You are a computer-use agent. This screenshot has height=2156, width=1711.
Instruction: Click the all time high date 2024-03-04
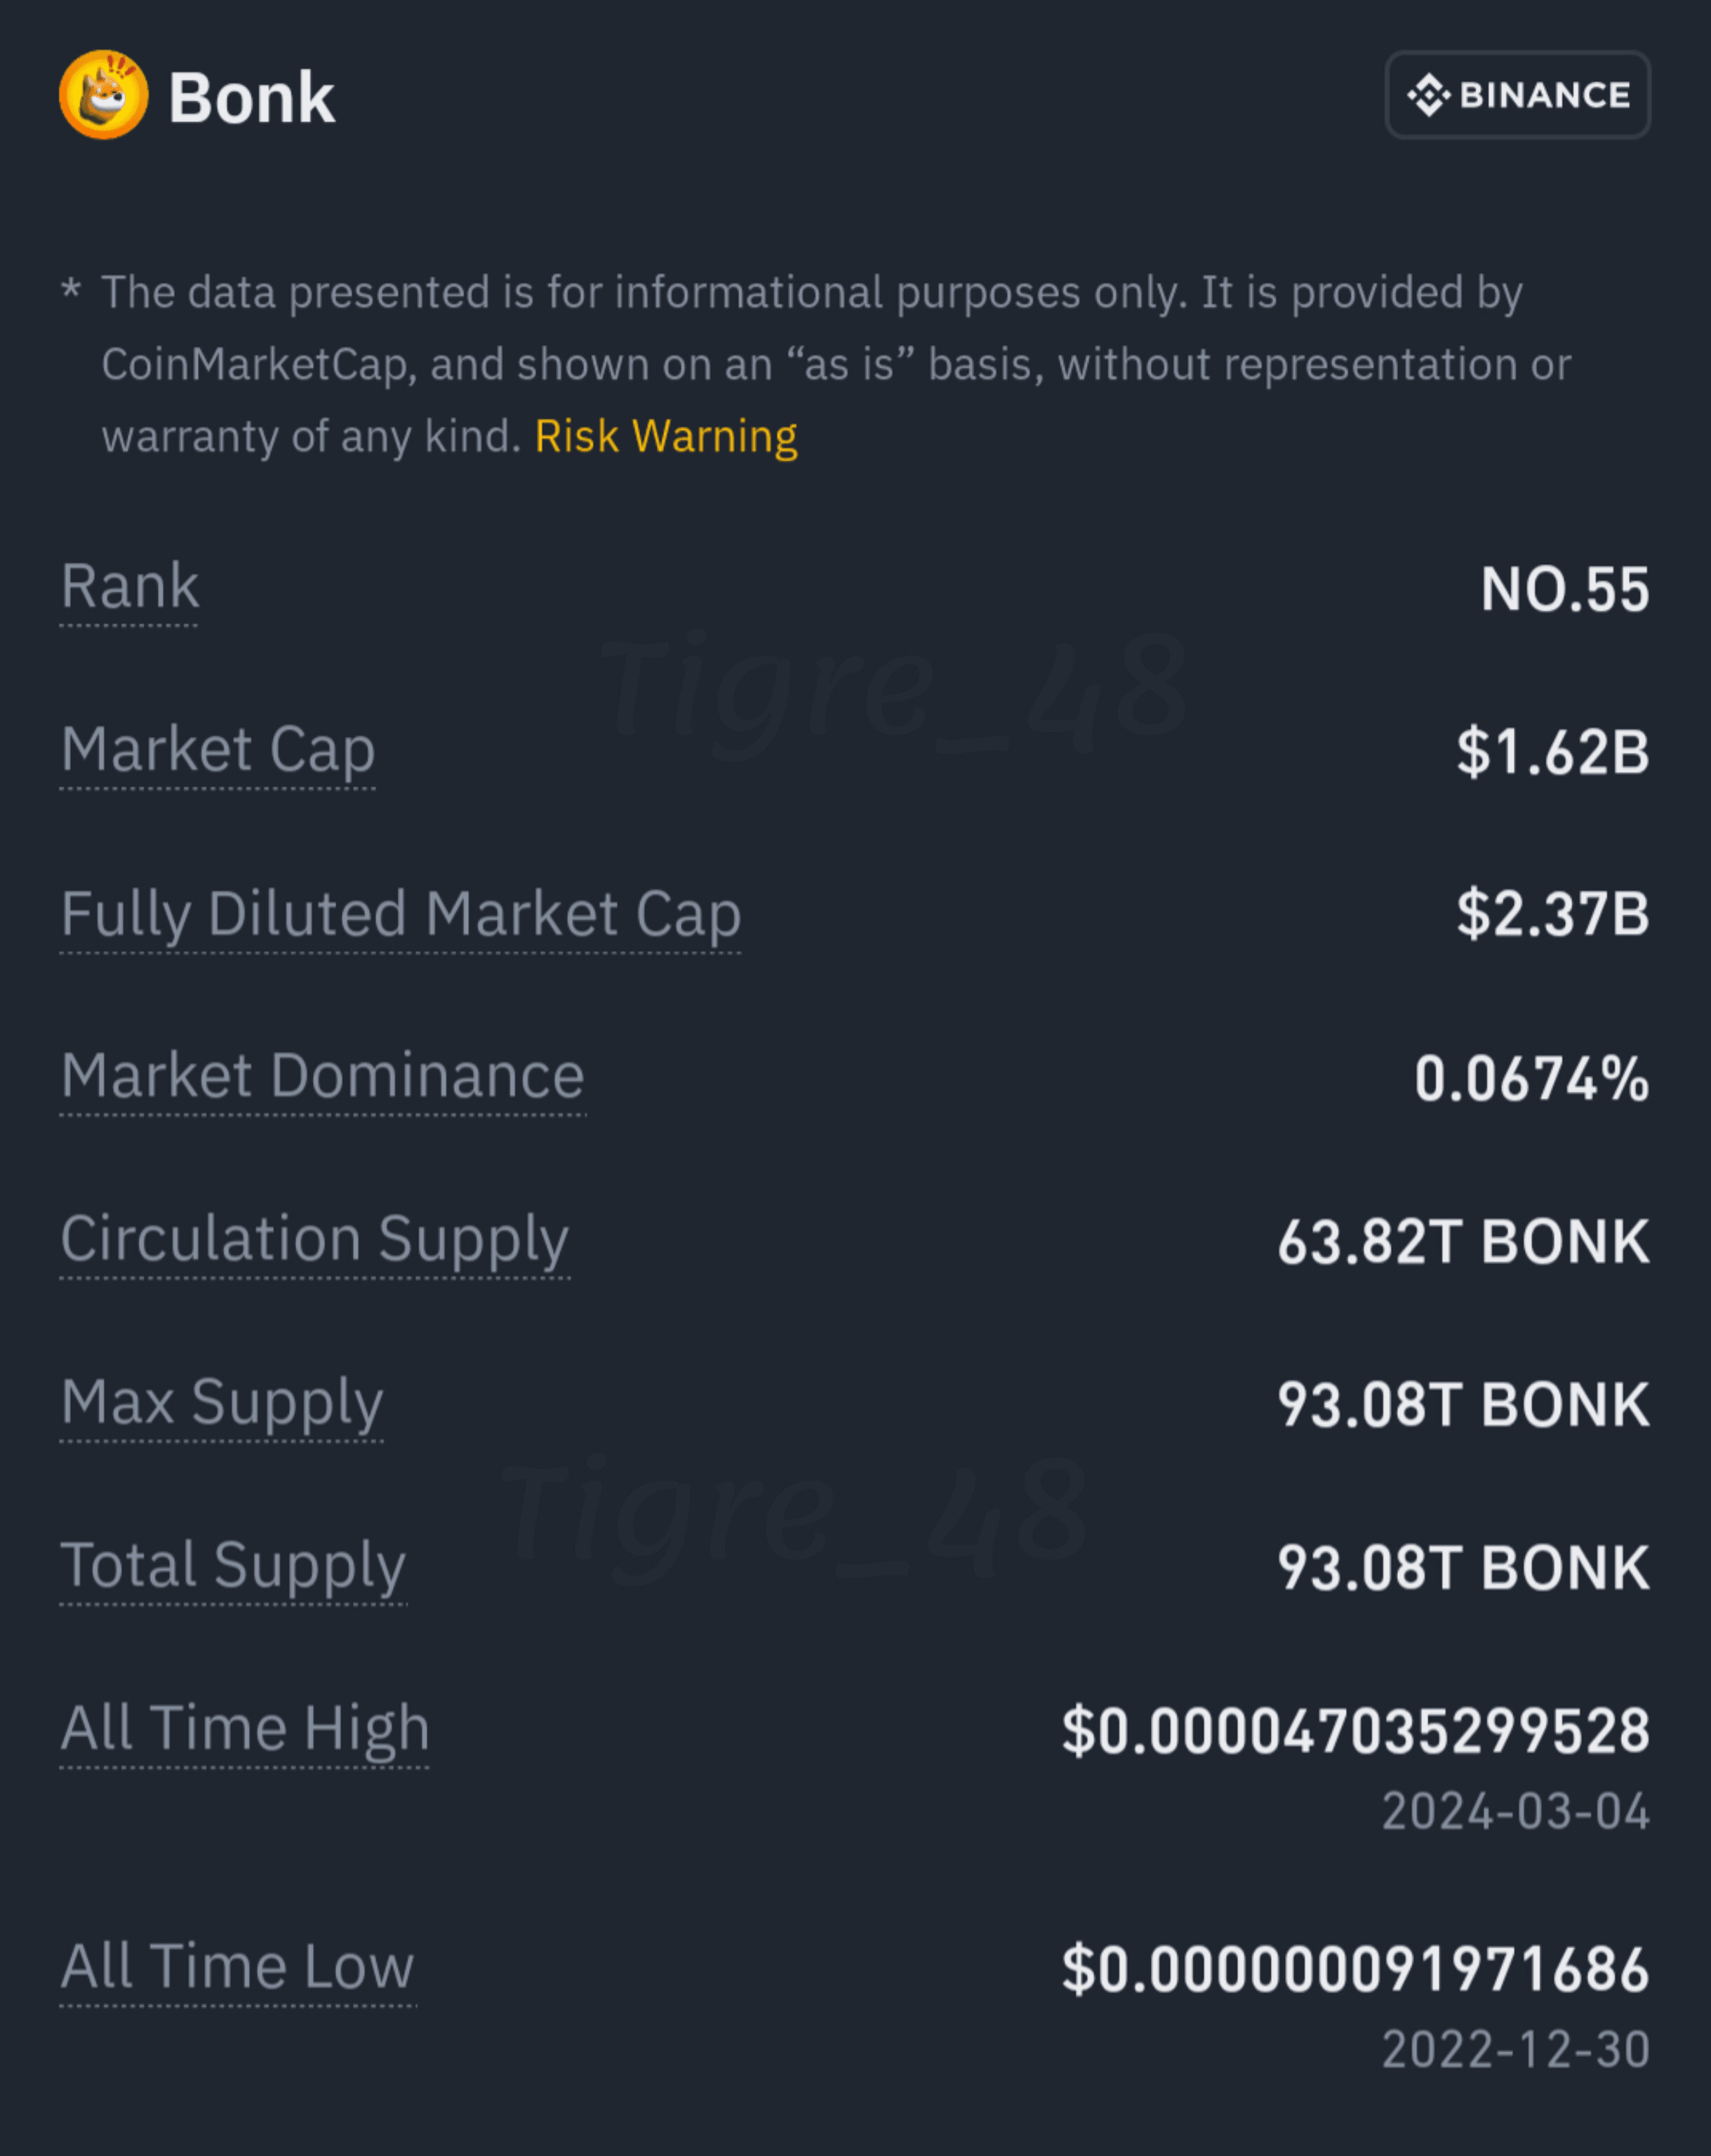1516,1812
